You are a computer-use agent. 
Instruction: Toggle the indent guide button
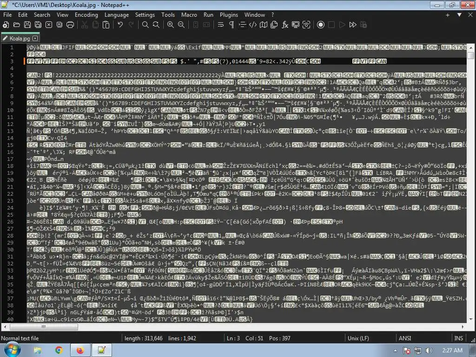(242, 25)
